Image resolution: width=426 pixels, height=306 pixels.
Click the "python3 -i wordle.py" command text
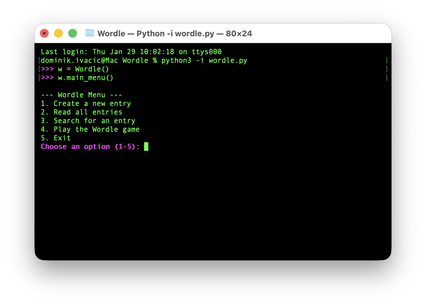click(x=204, y=60)
